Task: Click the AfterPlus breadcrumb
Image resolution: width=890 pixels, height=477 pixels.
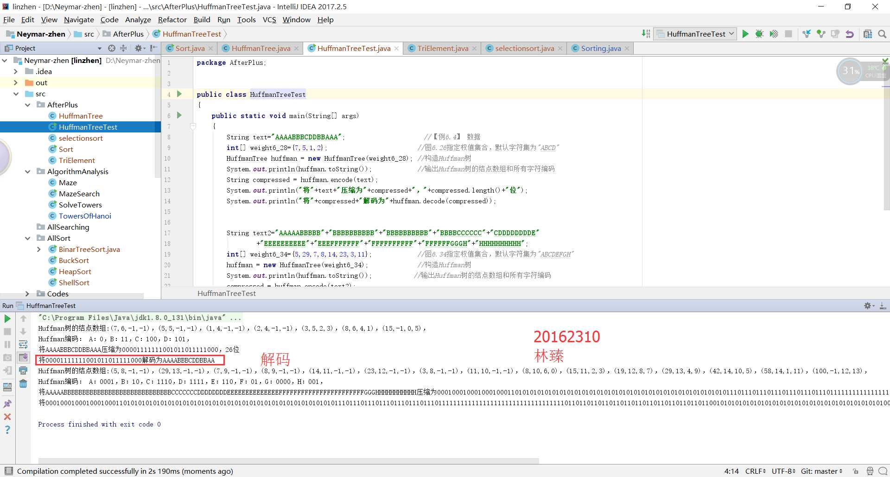Action: 123,34
